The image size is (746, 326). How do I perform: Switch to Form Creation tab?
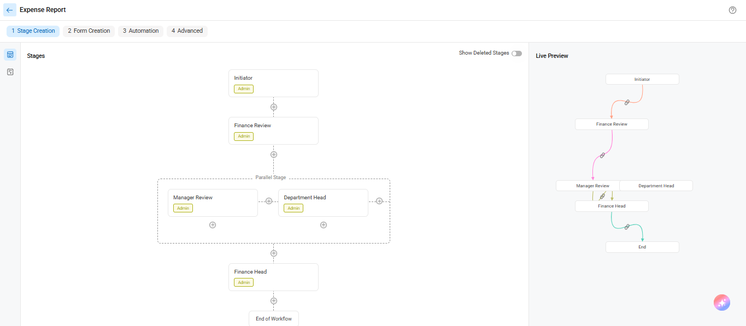coord(89,31)
